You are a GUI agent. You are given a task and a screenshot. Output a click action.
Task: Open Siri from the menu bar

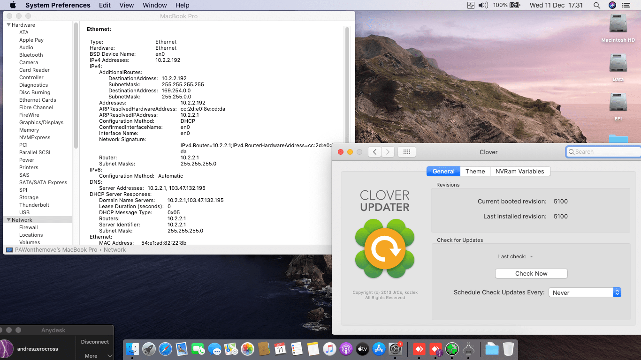(x=612, y=5)
